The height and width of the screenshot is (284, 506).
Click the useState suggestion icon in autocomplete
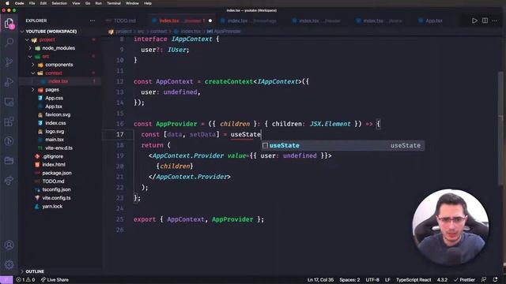coord(266,145)
